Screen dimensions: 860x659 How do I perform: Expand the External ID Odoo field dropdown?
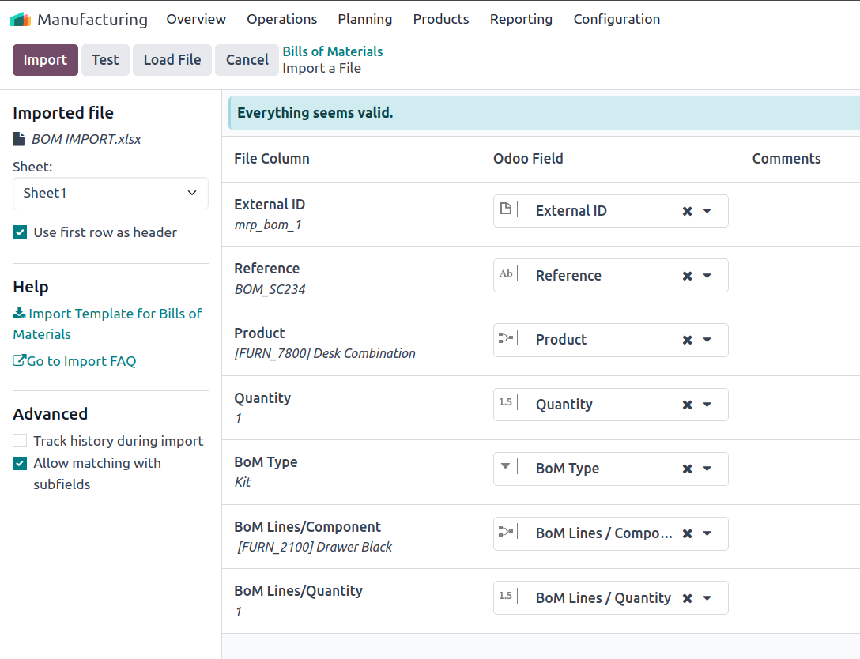(707, 211)
